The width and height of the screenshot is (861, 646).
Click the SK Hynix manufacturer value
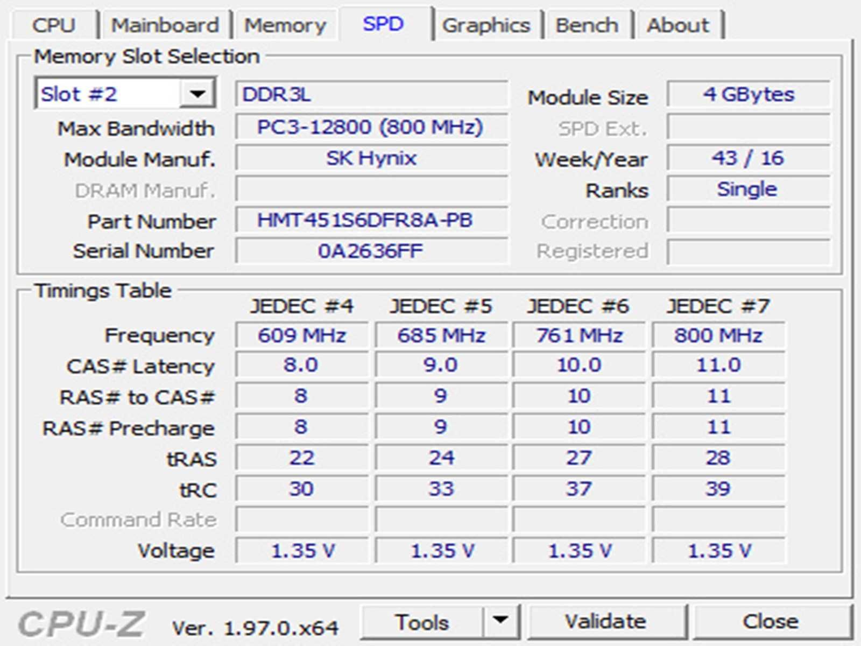click(x=372, y=158)
